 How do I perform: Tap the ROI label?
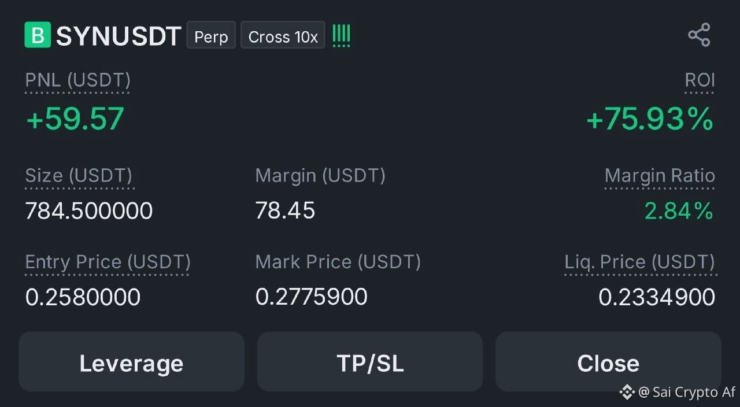tap(700, 80)
